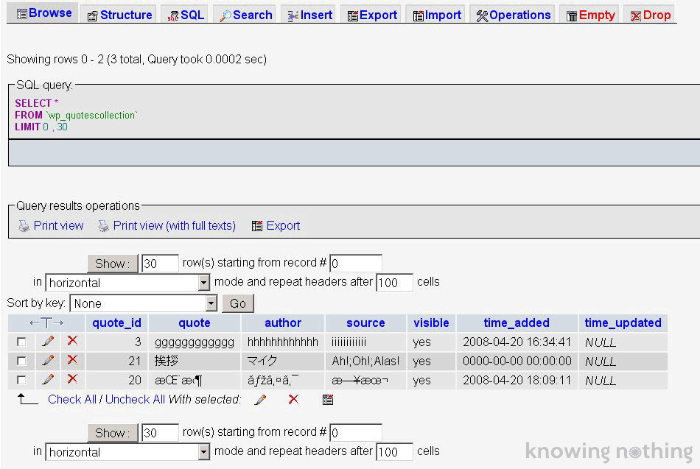Toggle full texts arrow icon in header
Screen dimensions: 700x469
46,322
